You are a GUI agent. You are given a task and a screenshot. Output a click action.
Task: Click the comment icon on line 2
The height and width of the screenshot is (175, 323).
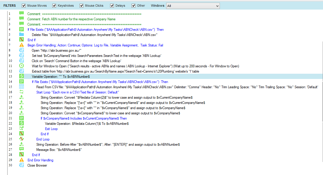pos(21,19)
